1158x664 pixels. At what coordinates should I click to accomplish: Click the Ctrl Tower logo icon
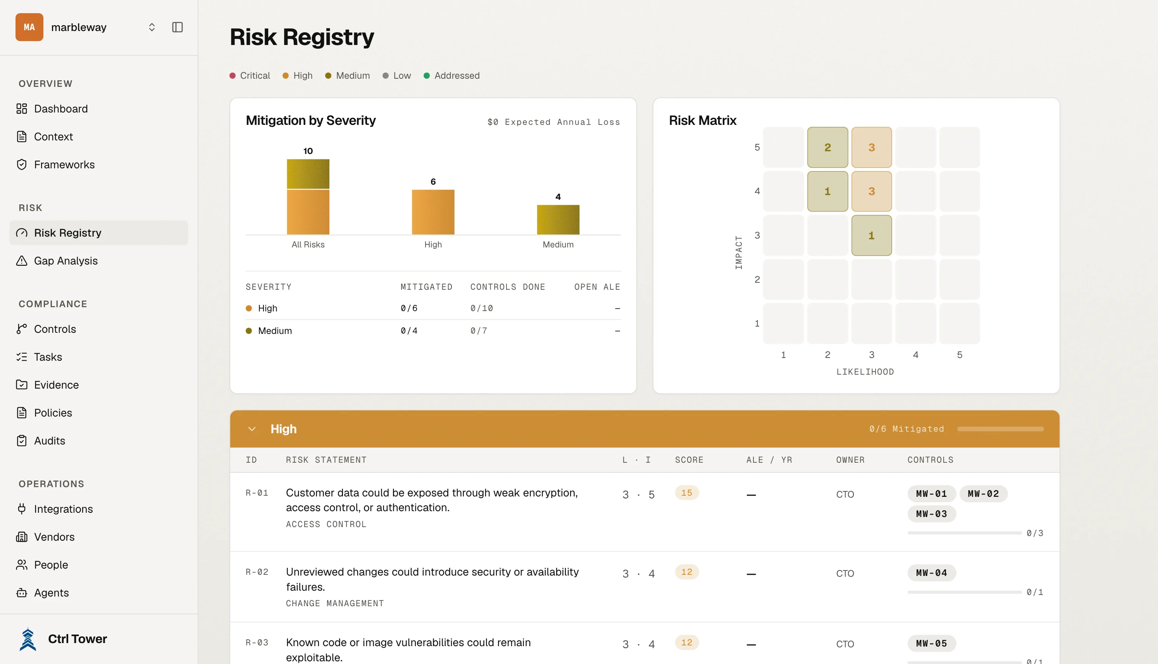pos(28,639)
